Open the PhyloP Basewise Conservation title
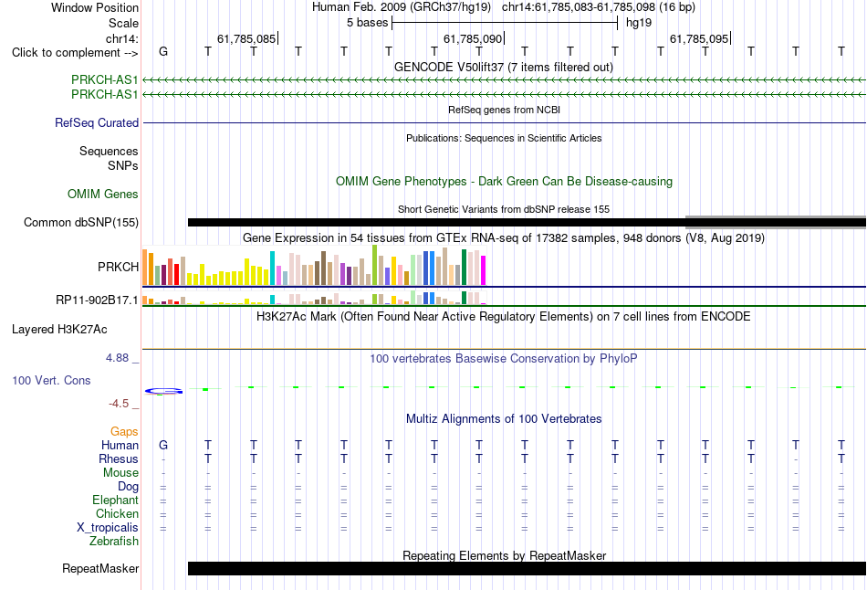The image size is (867, 590). pos(503,359)
